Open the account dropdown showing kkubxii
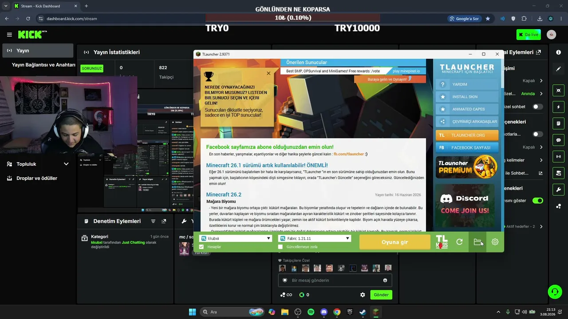 [235, 238]
